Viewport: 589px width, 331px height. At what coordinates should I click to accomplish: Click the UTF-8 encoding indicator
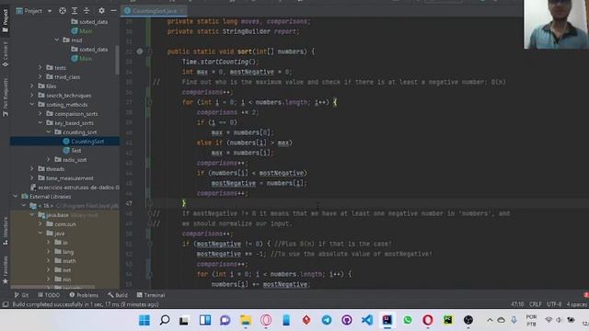pos(554,304)
